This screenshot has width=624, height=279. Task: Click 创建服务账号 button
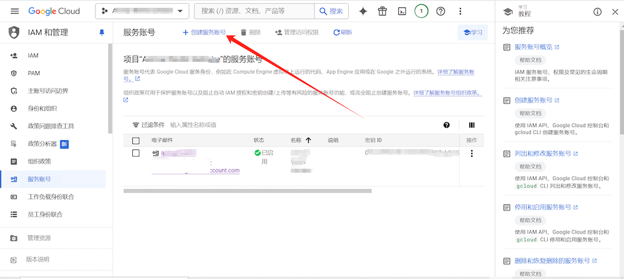(204, 32)
